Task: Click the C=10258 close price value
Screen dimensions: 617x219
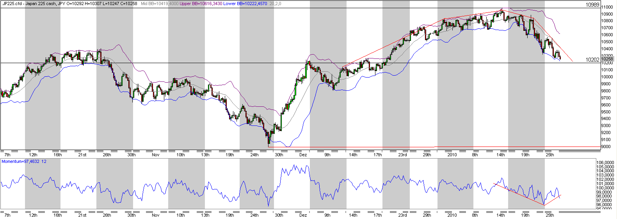Action: pos(129,4)
